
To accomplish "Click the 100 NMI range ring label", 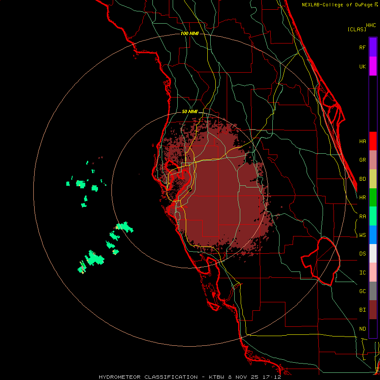I will (190, 33).
